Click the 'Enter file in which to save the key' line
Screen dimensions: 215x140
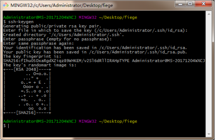click(x=95, y=30)
